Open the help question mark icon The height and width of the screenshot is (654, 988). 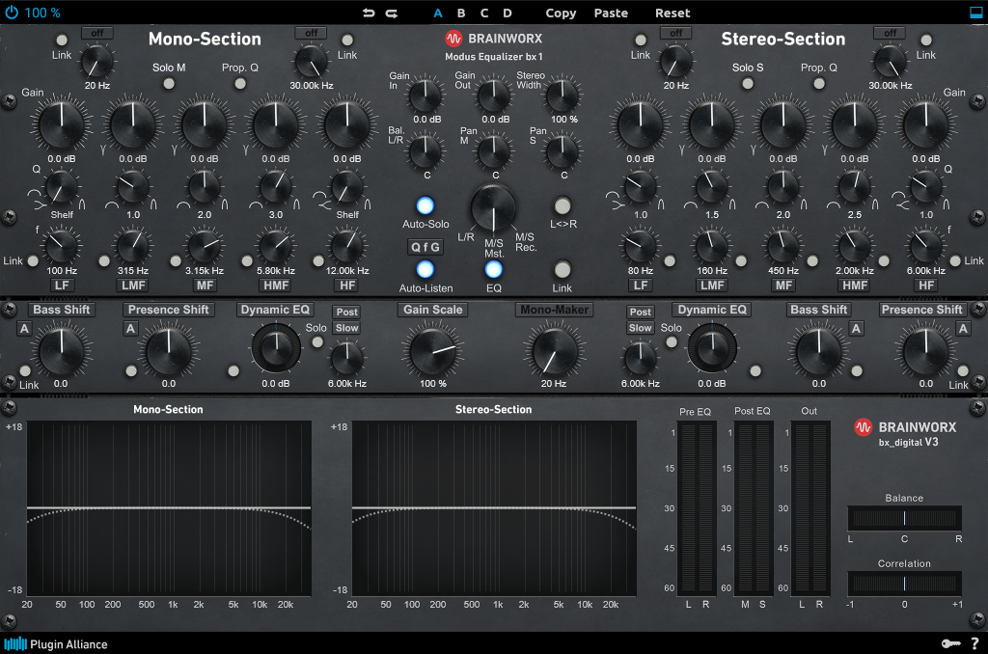pyautogui.click(x=974, y=643)
